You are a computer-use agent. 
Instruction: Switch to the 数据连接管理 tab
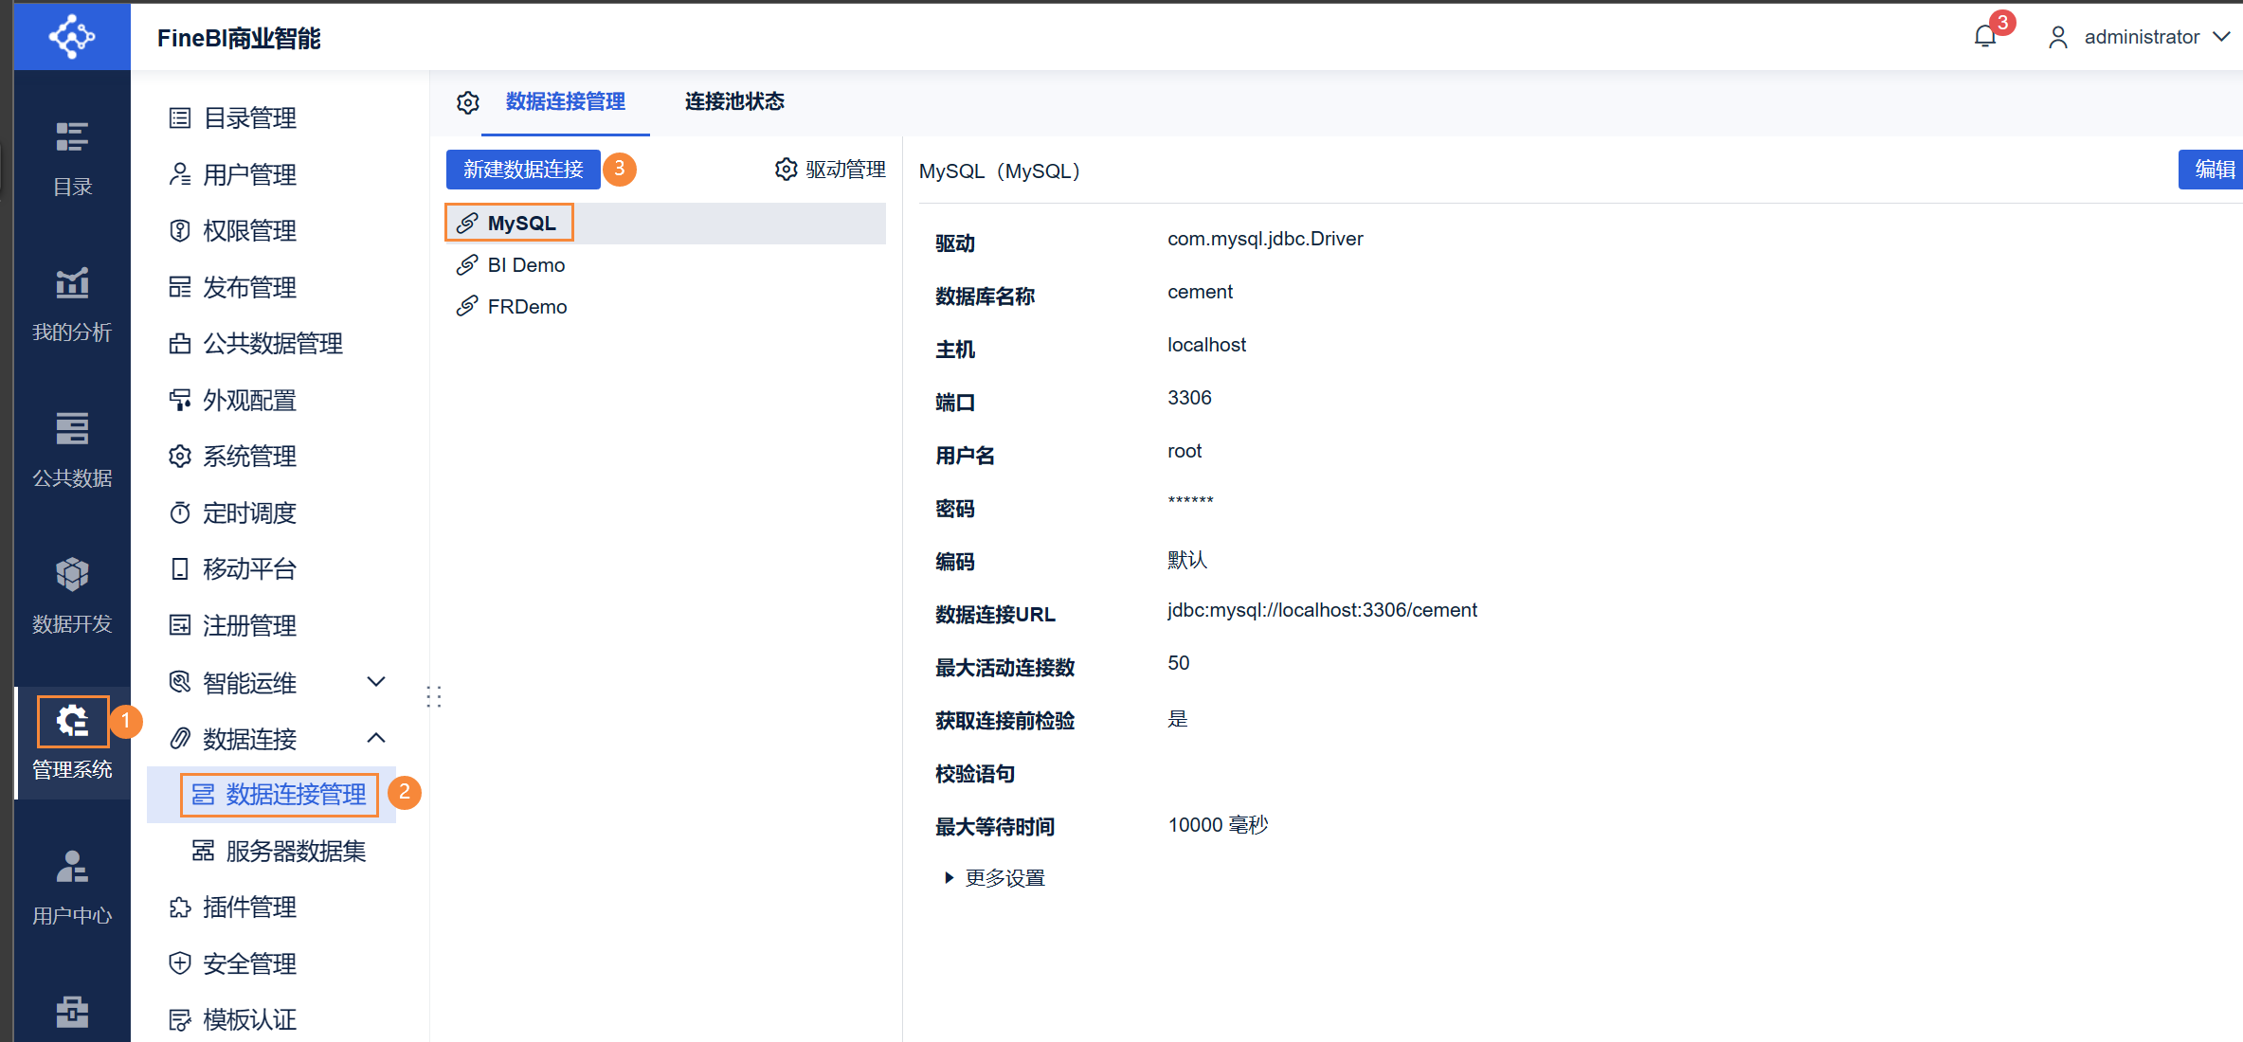(566, 102)
